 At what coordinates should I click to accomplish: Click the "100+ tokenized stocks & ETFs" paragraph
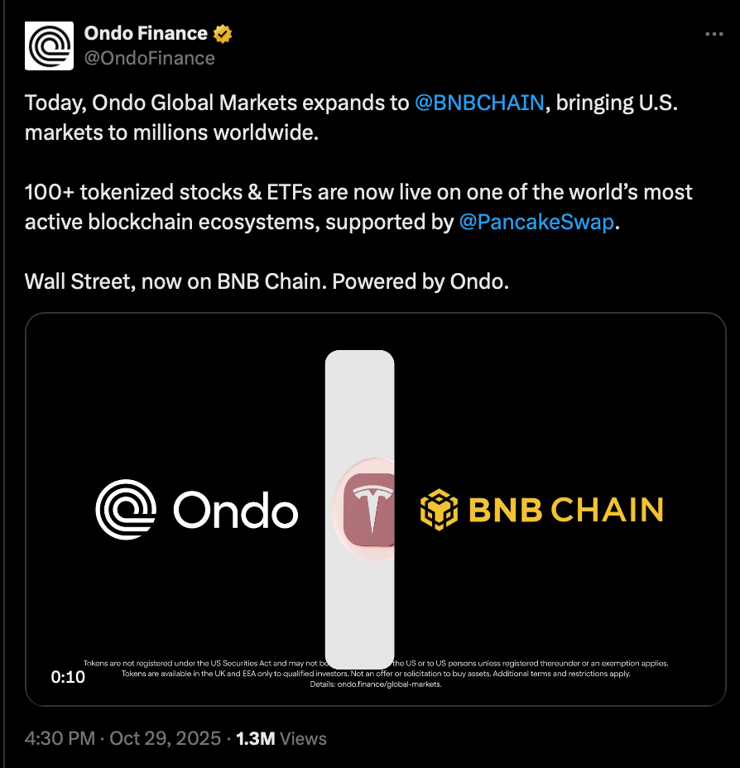point(358,194)
